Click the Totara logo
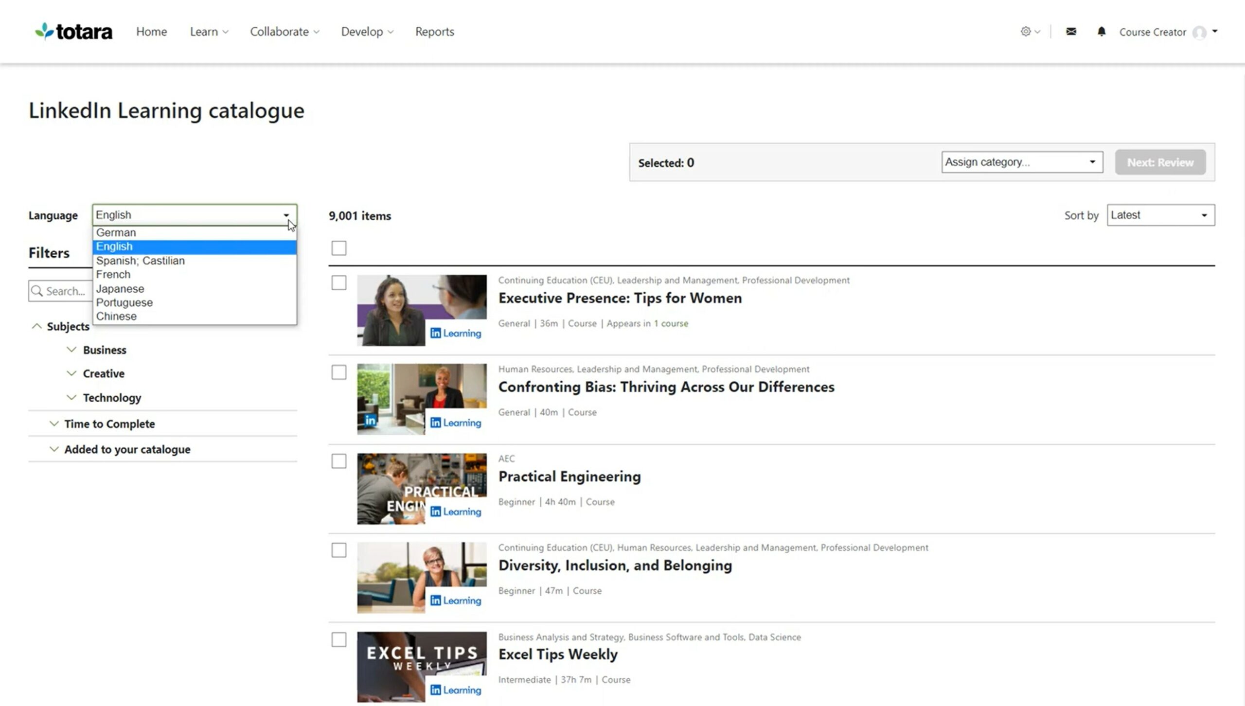The image size is (1245, 706). point(73,31)
